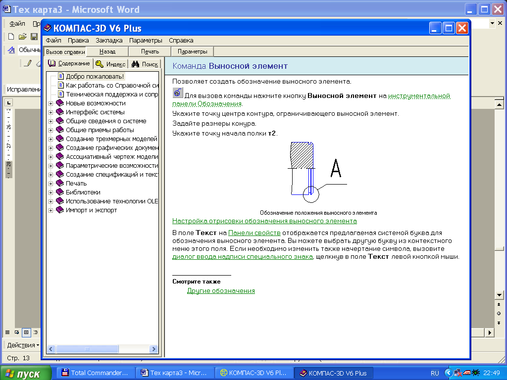Click the Save diskette icon in Word
Viewport: 507px width, 380px height.
pyautogui.click(x=34, y=37)
